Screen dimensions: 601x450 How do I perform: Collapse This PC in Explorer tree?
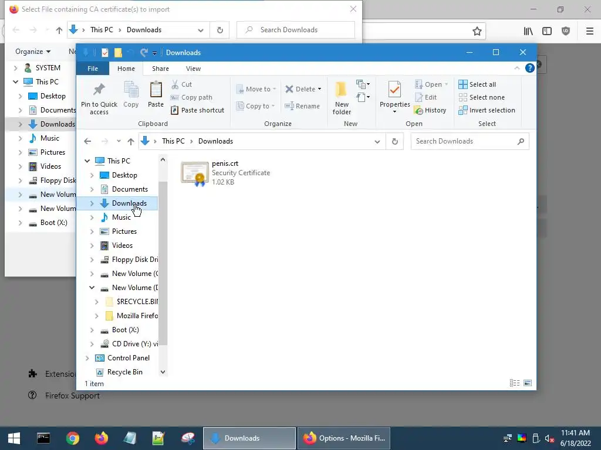87,161
